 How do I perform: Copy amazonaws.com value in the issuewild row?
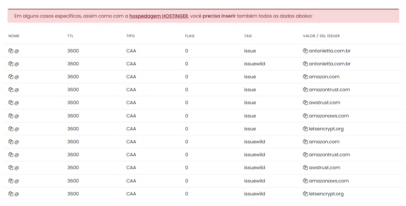pos(305,181)
